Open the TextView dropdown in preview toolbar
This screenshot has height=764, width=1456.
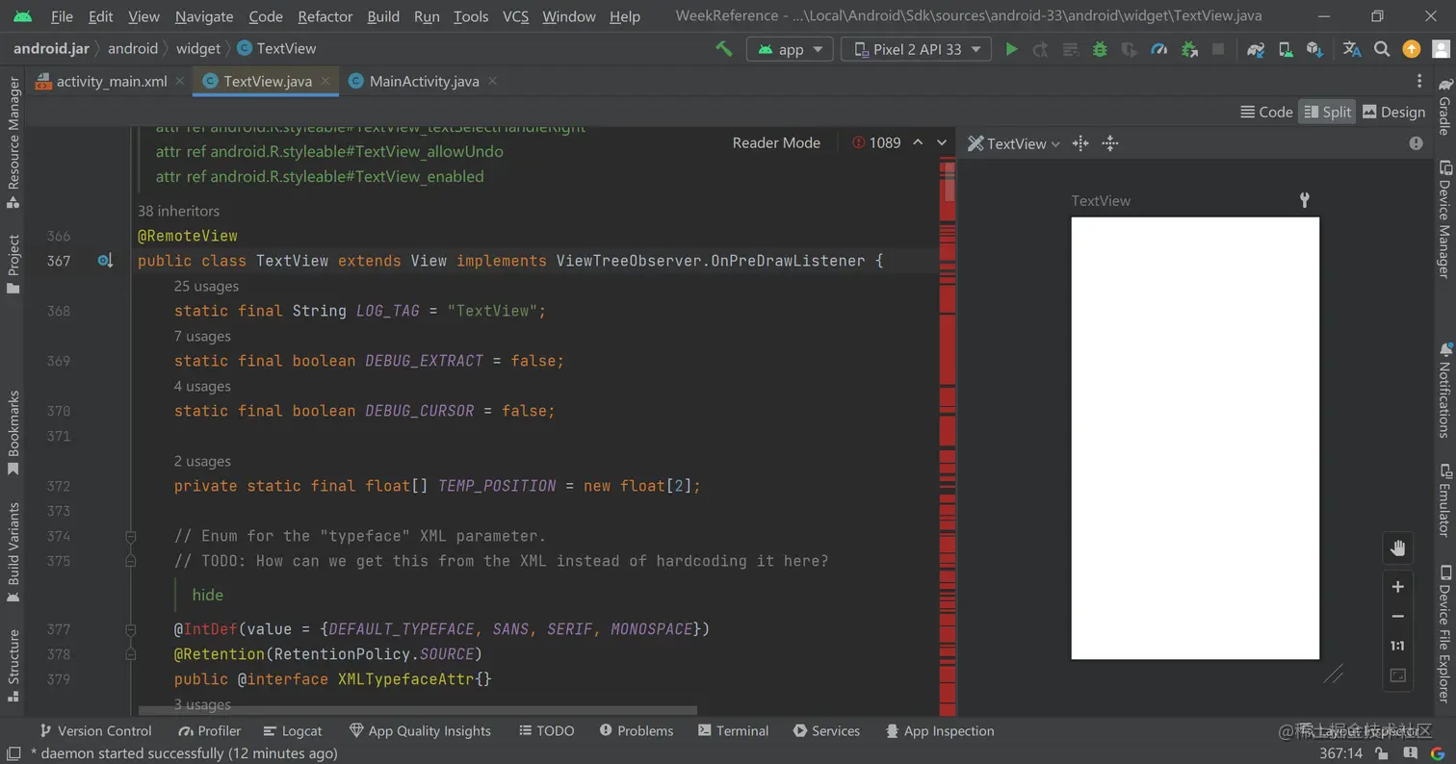1014,143
